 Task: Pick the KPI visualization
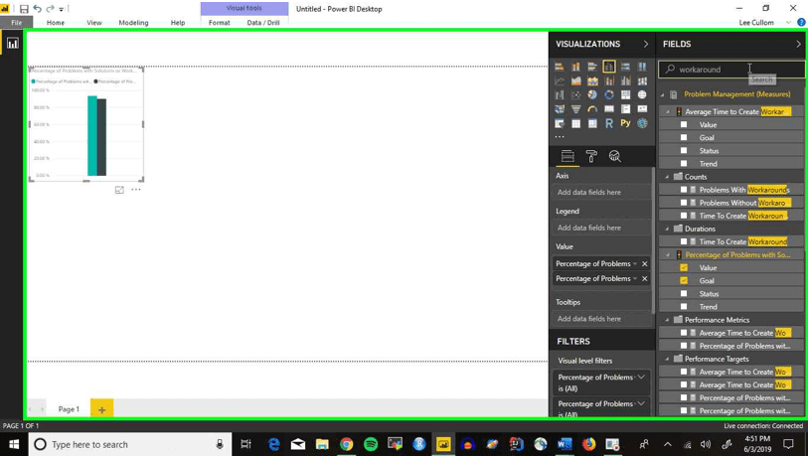point(642,109)
